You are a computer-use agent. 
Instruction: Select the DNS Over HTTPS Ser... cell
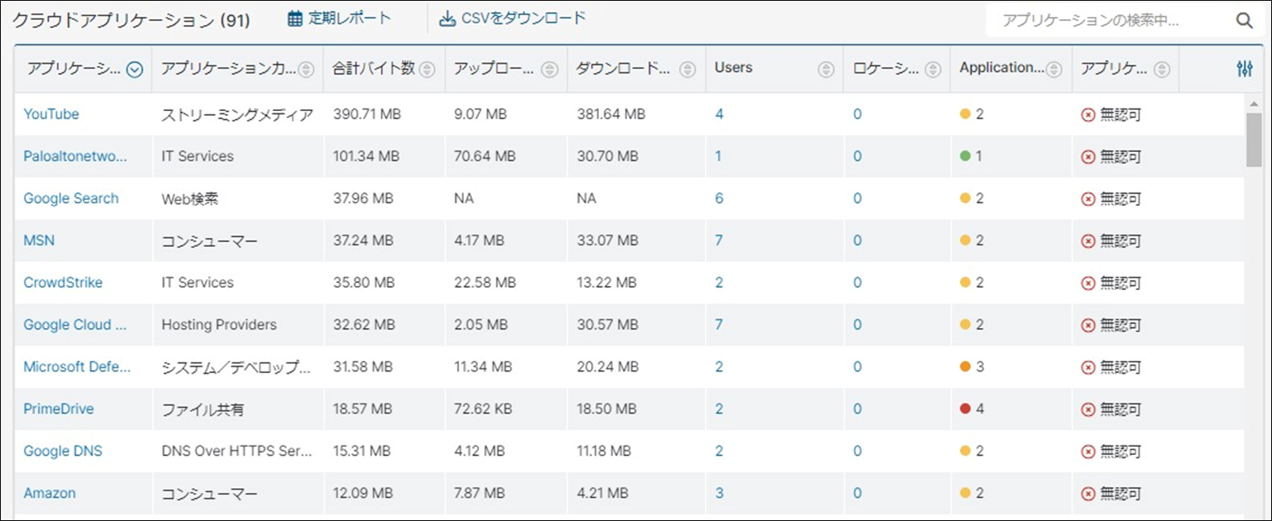tap(236, 451)
